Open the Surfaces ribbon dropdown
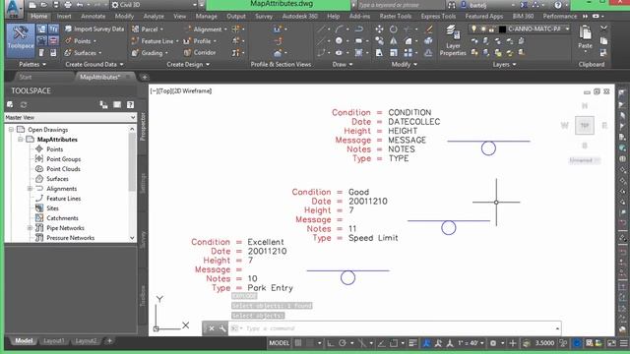630x354 pixels. [x=83, y=52]
